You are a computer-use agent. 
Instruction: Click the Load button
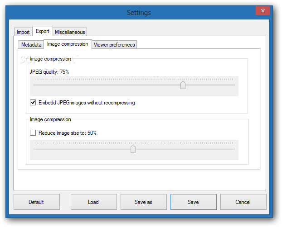94,202
